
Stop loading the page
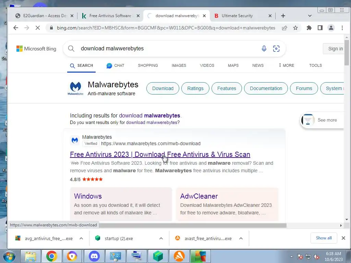coord(38,28)
